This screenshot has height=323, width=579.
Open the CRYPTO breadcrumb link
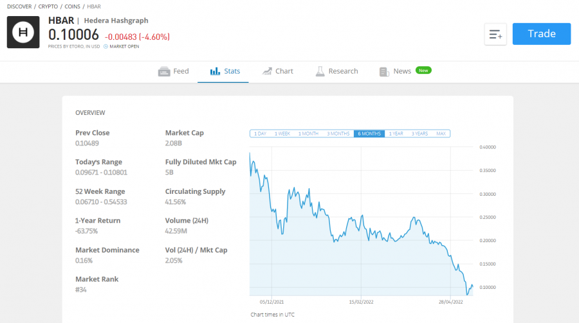coord(48,6)
